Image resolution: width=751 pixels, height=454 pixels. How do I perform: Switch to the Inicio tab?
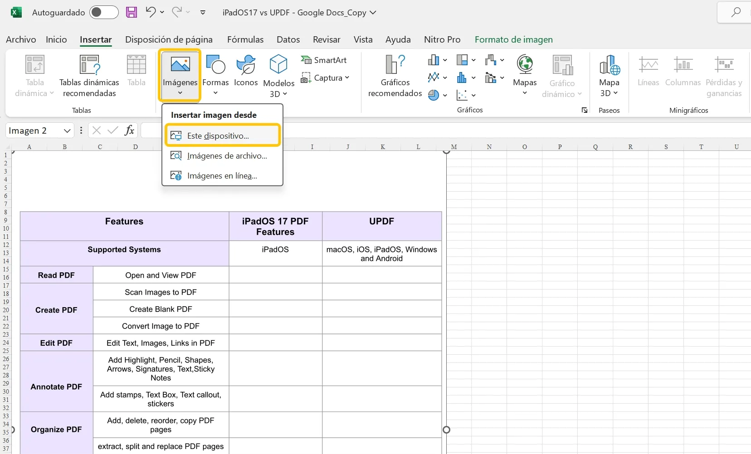(x=56, y=39)
